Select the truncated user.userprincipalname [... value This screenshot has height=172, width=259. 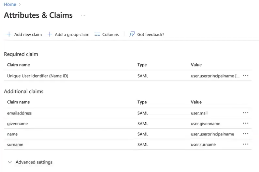215,76
